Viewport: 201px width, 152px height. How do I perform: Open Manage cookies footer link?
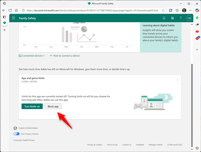pos(156,145)
